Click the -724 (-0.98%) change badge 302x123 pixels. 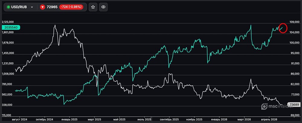71,7
